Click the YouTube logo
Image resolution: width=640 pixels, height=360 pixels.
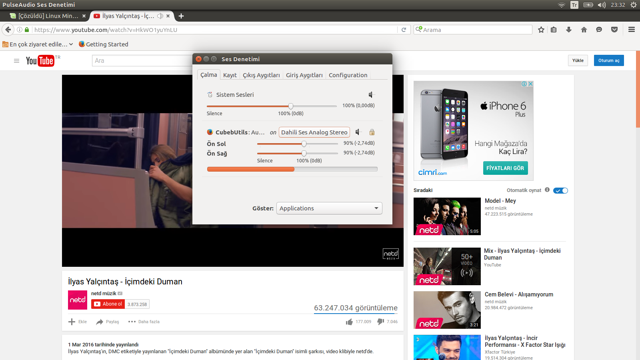click(x=40, y=61)
